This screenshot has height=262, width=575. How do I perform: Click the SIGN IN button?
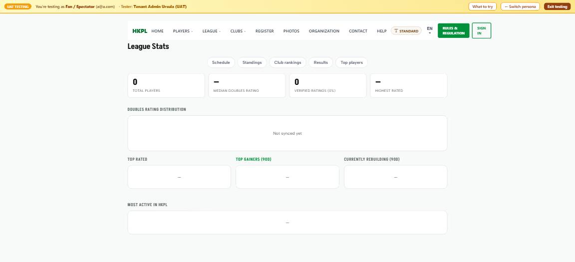pos(481,30)
